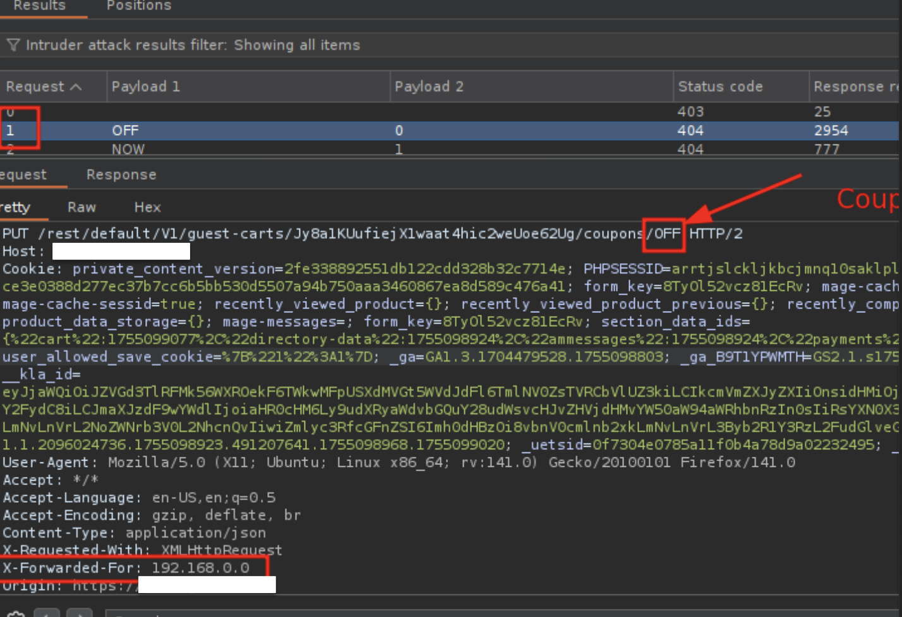Switch to Hex view tab
Viewport: 902px width, 617px height.
(x=147, y=208)
